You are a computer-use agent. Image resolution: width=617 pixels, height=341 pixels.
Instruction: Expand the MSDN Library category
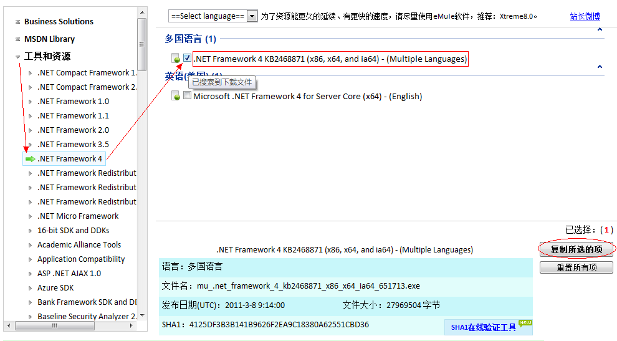pos(17,39)
